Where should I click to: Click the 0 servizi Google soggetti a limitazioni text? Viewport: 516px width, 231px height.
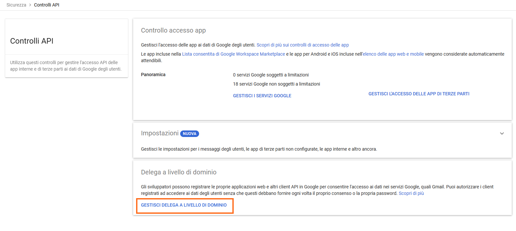pyautogui.click(x=271, y=75)
